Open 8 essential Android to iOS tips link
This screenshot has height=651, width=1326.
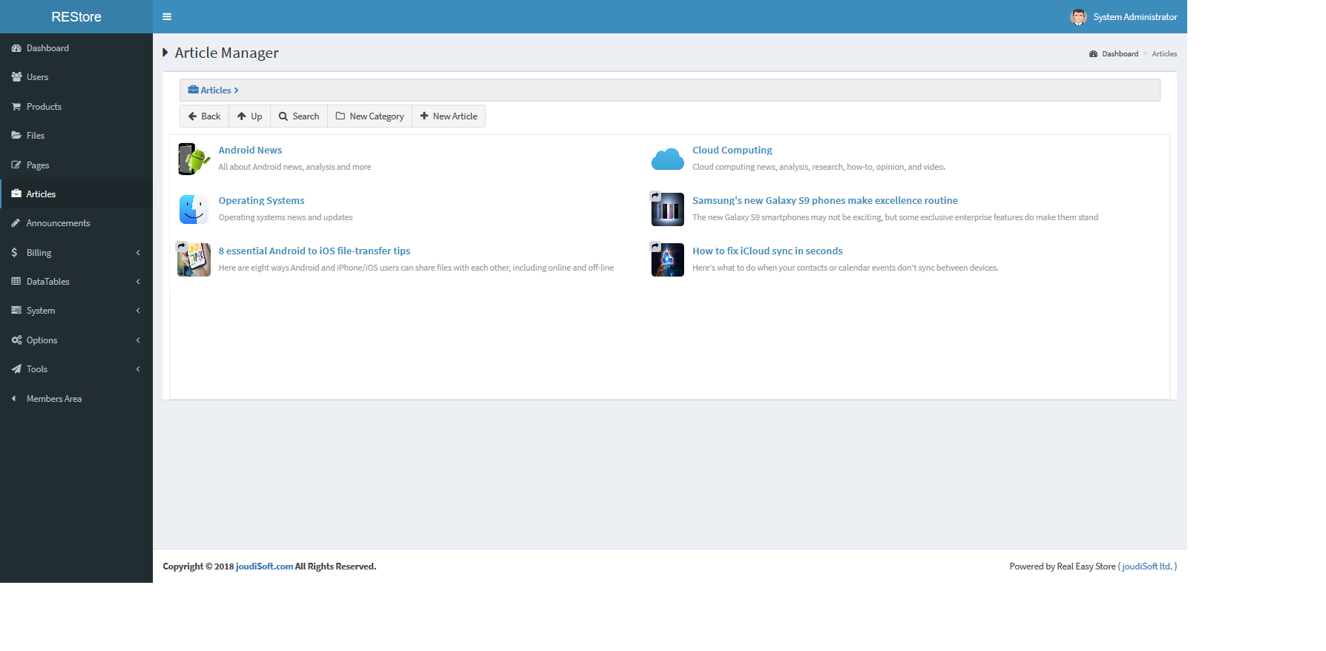[x=315, y=251]
